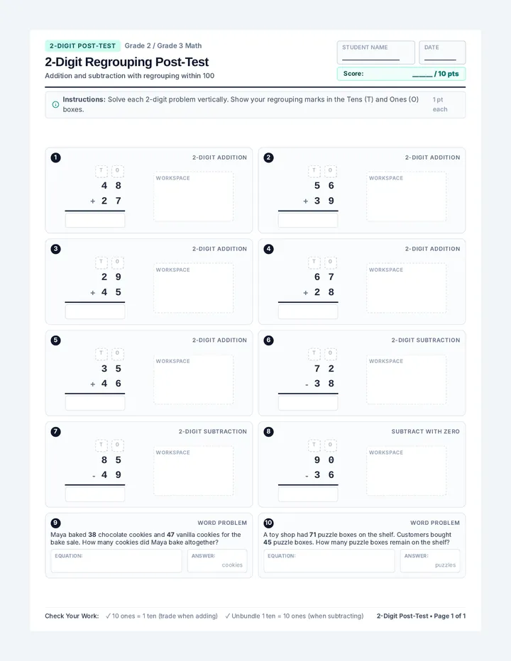The height and width of the screenshot is (661, 511).
Task: Click the number 6 problem badge
Action: point(268,340)
